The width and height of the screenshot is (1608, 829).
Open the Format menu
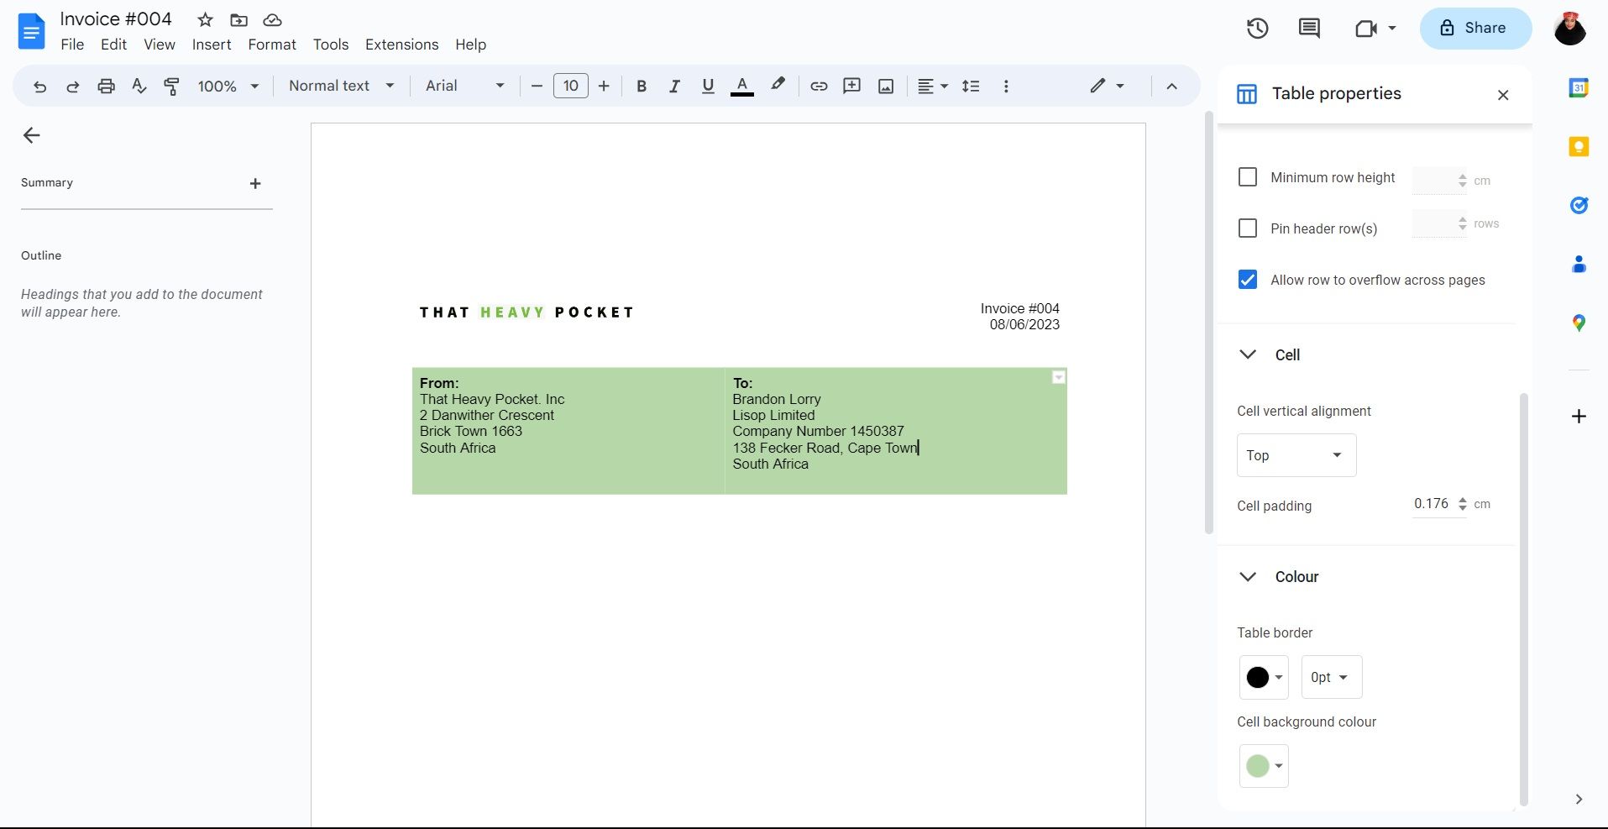(272, 45)
